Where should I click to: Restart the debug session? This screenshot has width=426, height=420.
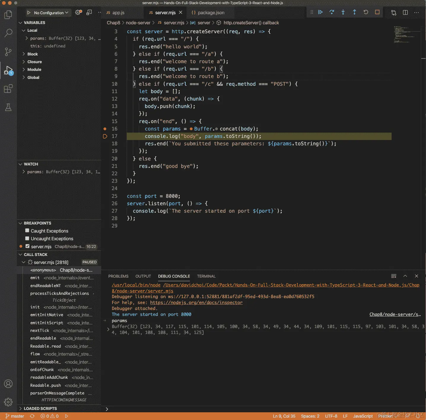click(366, 12)
